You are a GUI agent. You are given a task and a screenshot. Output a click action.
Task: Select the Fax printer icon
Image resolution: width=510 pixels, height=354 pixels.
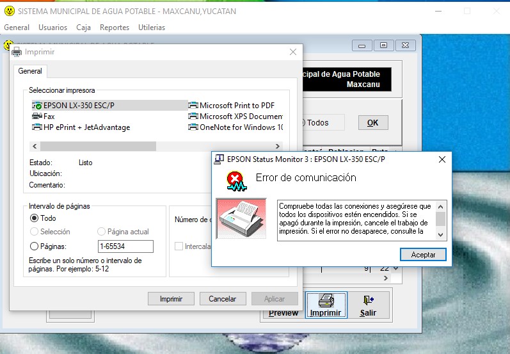37,116
